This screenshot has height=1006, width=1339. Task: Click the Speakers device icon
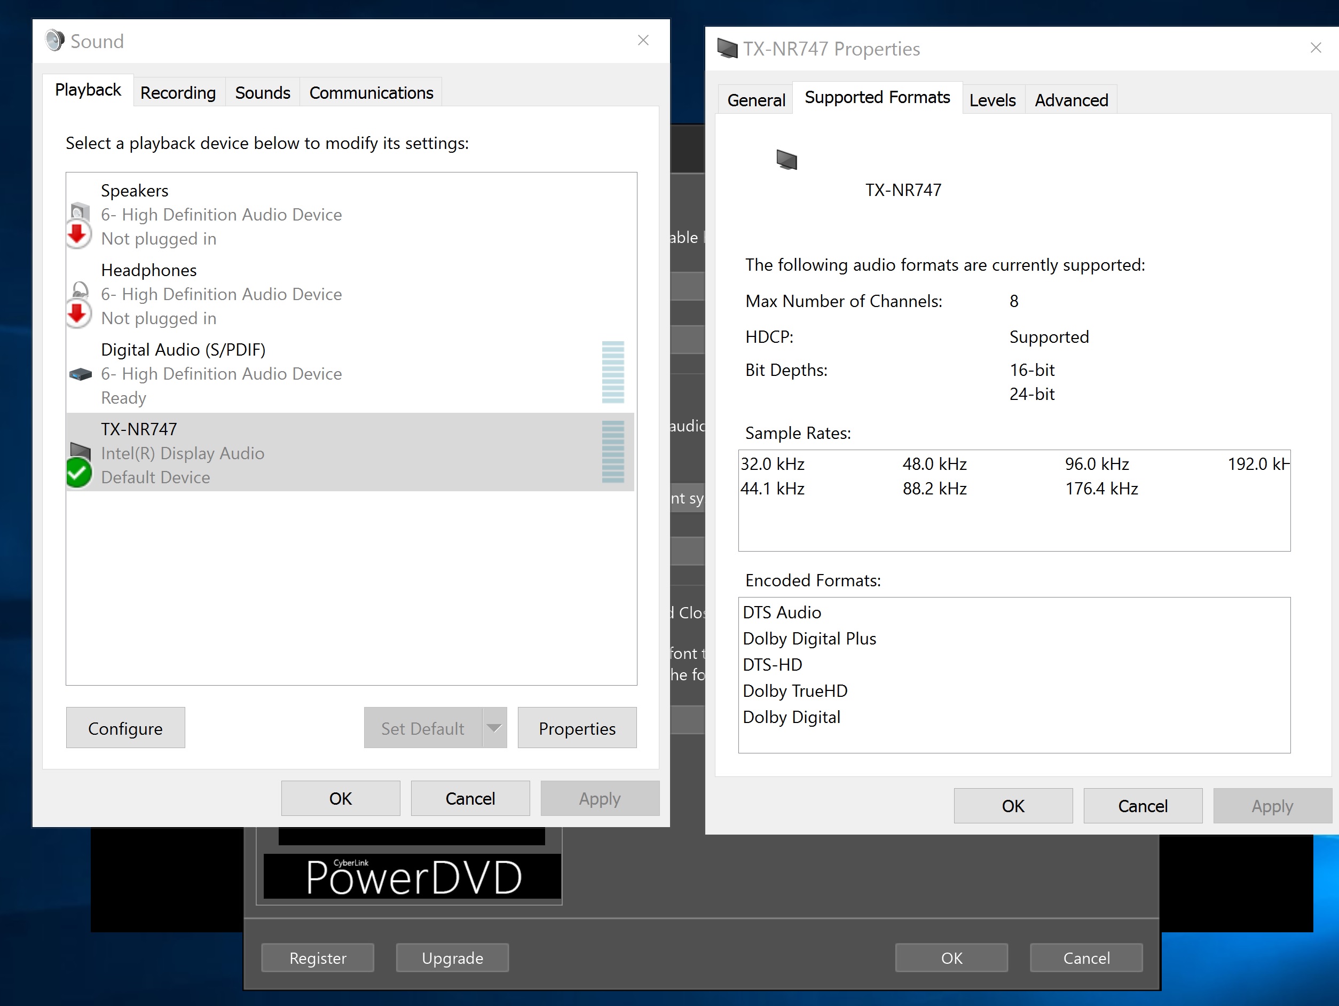point(80,212)
